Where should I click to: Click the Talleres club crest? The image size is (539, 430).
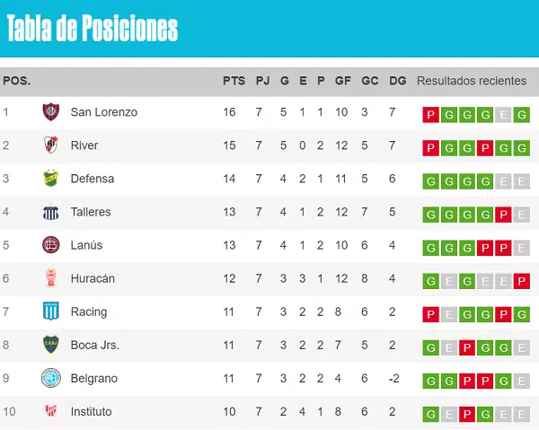click(x=51, y=212)
